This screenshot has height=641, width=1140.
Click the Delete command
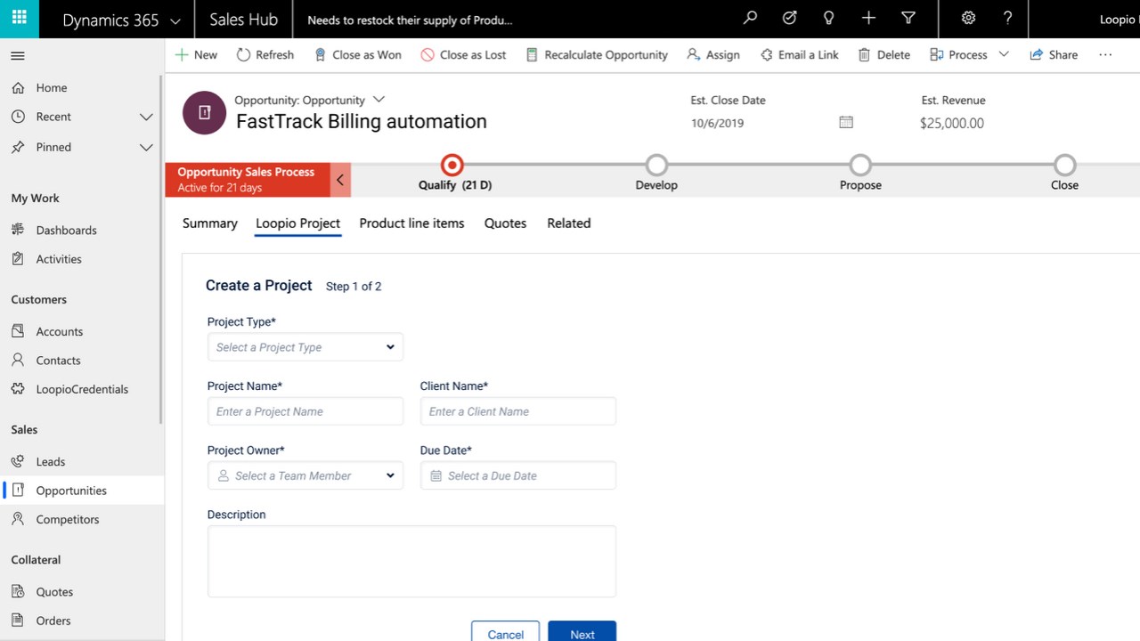[884, 54]
